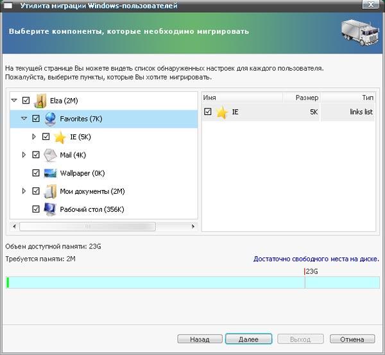Select the Elza (2M) tree label
385x355 pixels.
[64, 101]
